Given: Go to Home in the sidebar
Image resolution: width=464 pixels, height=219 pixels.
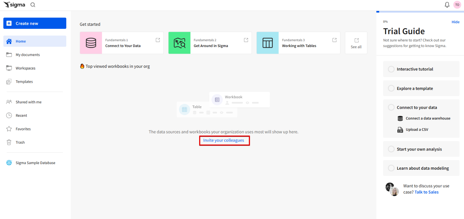Looking at the screenshot, I should click(35, 41).
